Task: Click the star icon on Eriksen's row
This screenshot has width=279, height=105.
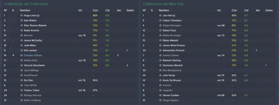Action: pos(13,55)
